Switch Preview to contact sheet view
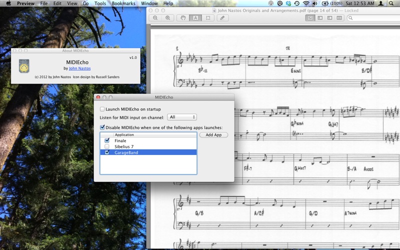The width and height of the screenshot is (400, 250). point(339,18)
